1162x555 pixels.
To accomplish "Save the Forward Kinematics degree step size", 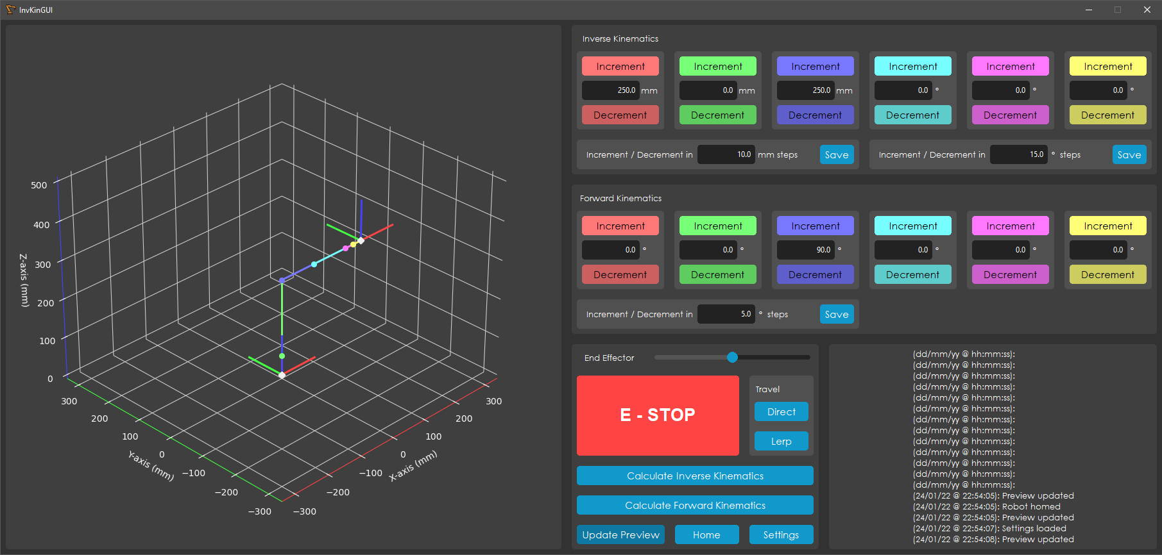I will click(836, 314).
